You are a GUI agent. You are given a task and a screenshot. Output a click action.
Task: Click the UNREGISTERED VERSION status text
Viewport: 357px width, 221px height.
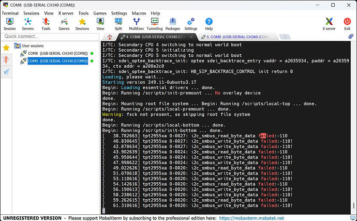(x=32, y=218)
